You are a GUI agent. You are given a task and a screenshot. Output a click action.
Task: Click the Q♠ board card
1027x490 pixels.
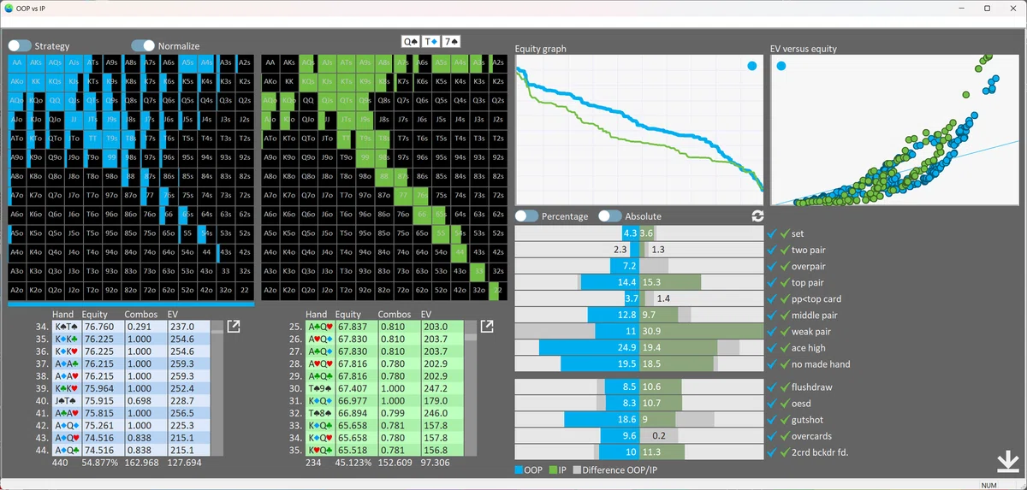(x=411, y=41)
